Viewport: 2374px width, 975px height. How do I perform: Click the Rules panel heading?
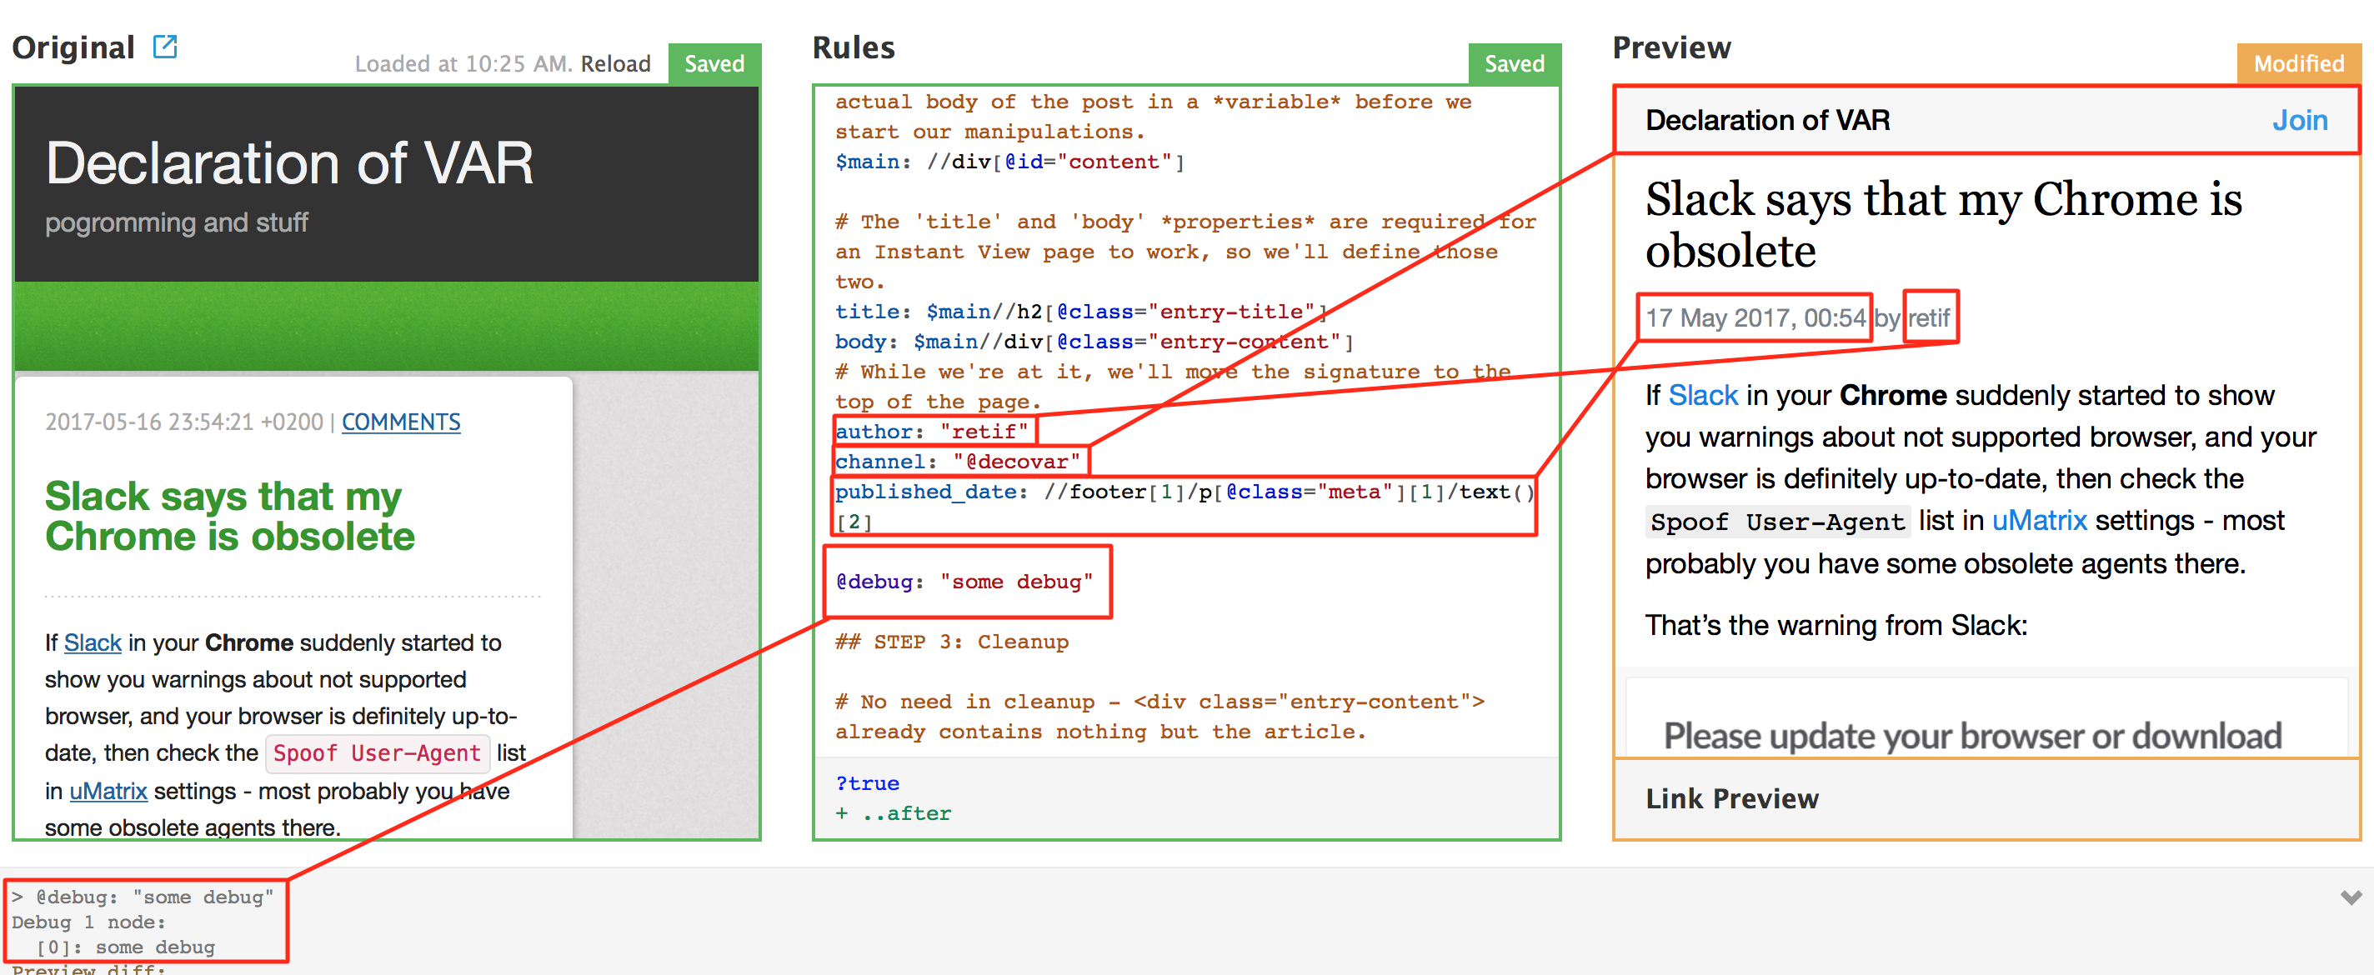coord(854,47)
